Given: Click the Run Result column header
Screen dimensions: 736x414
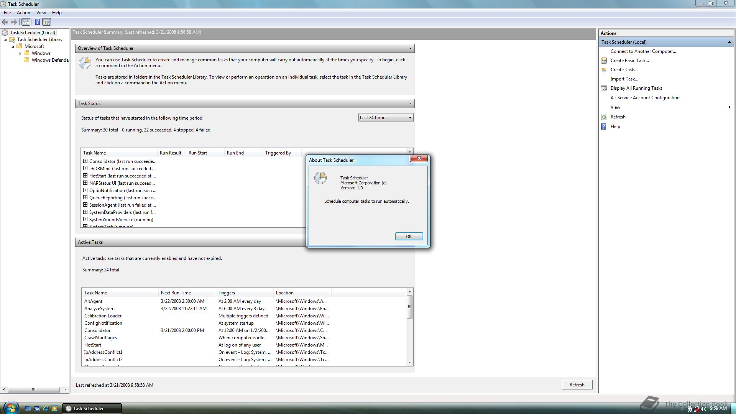Looking at the screenshot, I should [172, 153].
